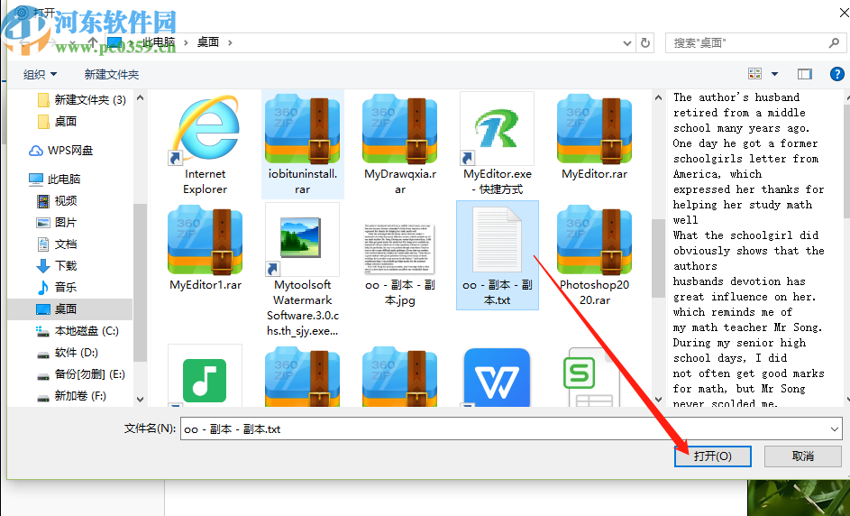This screenshot has height=516, width=850.
Task: Open view options dropdown arrow
Action: pos(774,74)
